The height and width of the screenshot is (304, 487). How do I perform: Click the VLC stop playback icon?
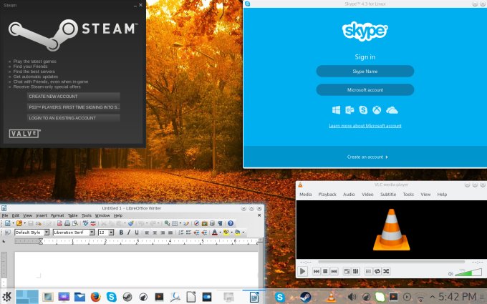coord(325,271)
